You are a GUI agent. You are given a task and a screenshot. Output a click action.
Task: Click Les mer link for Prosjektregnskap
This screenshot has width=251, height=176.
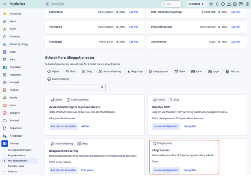pyautogui.click(x=236, y=27)
